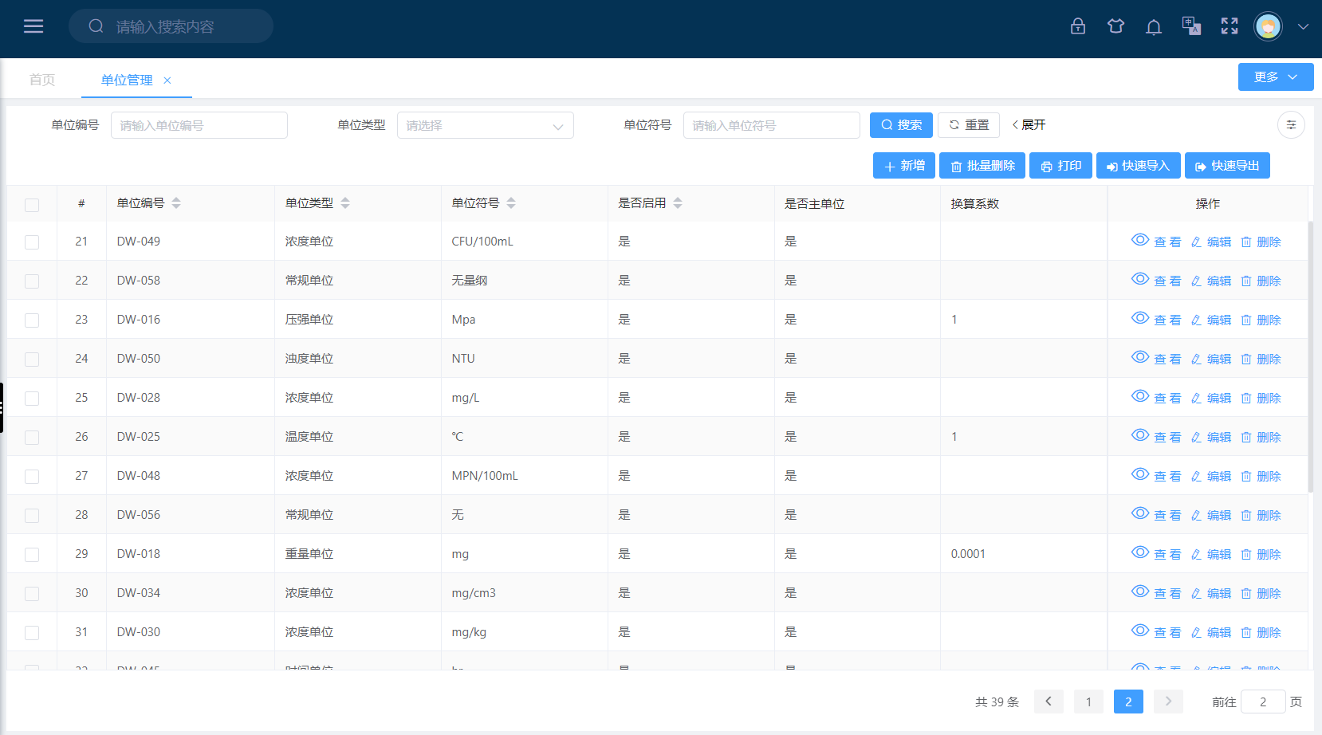Viewport: 1322px width, 735px height.
Task: Click the user avatar
Action: (1268, 26)
